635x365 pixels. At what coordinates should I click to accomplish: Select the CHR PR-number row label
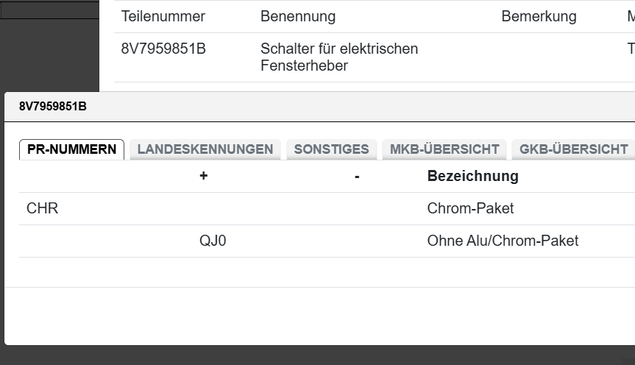click(x=42, y=209)
